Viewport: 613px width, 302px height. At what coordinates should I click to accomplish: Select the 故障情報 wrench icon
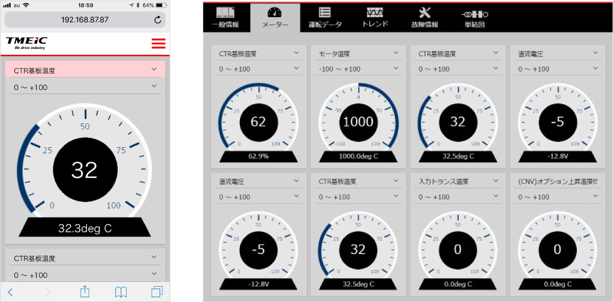[425, 13]
